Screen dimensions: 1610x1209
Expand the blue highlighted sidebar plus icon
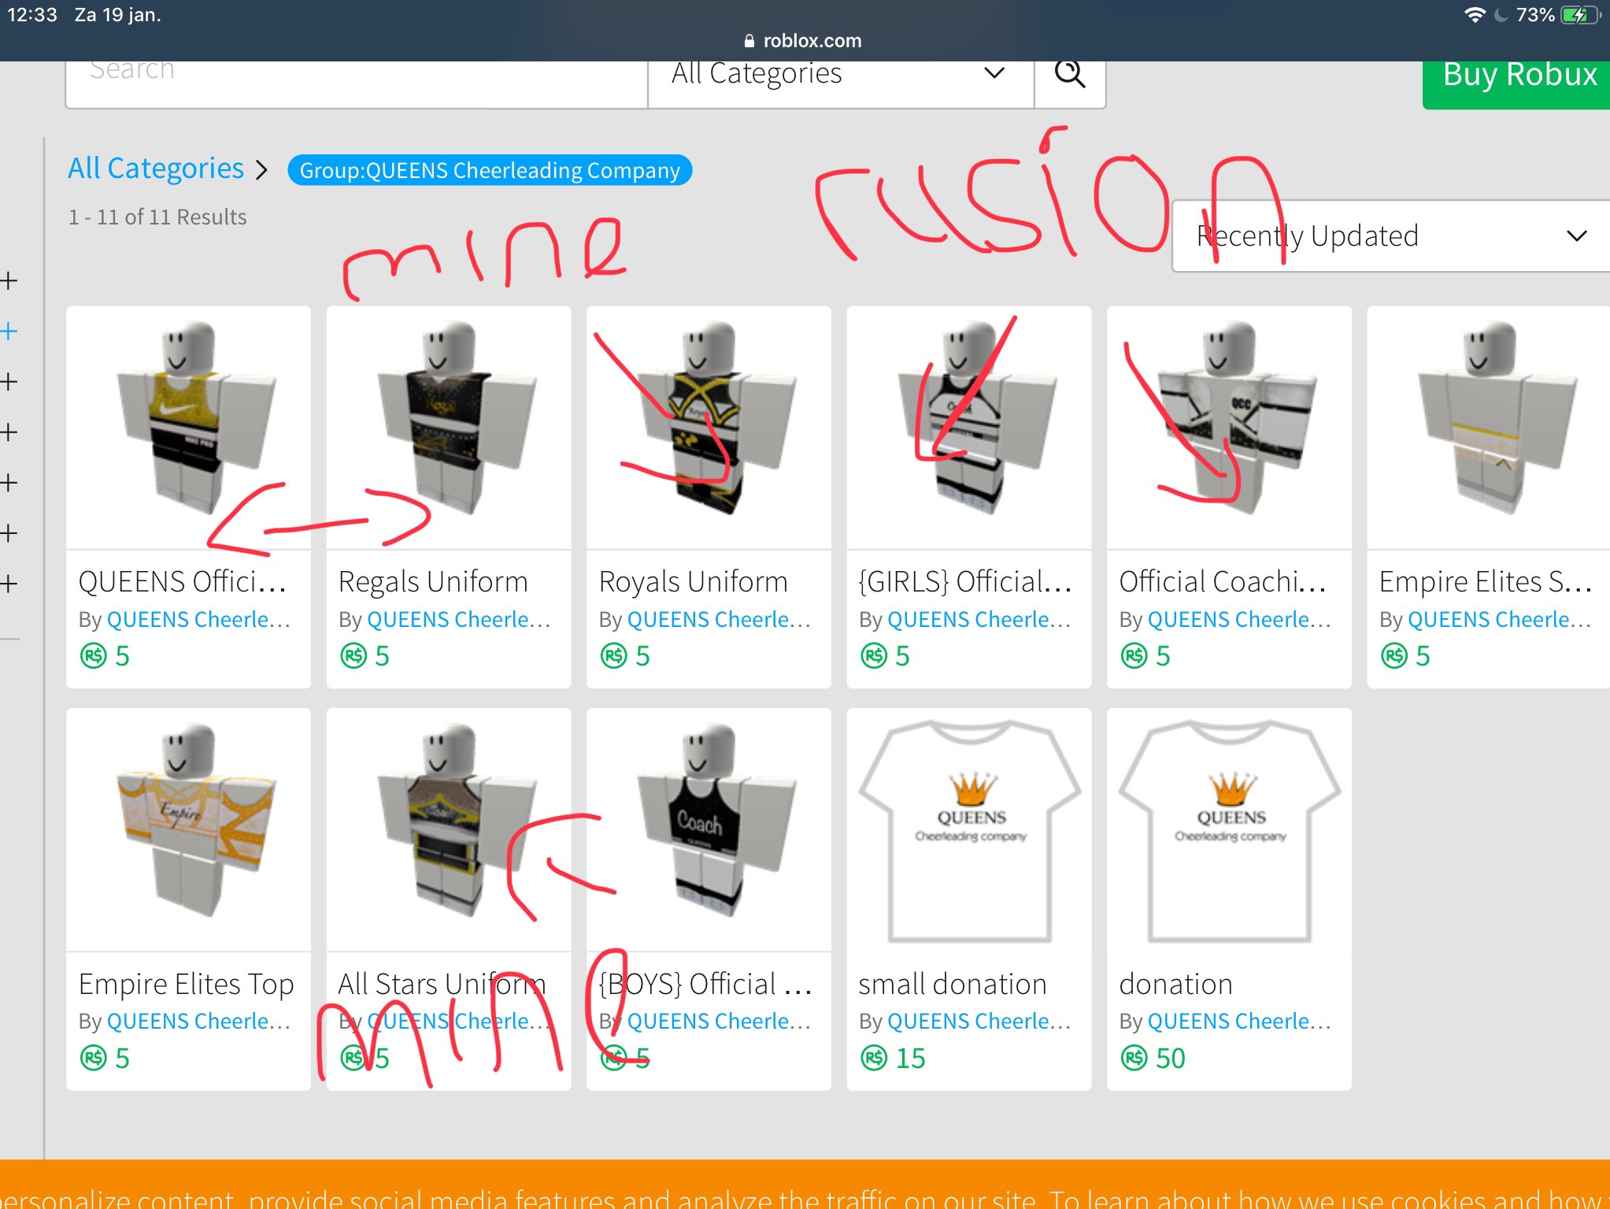point(9,331)
